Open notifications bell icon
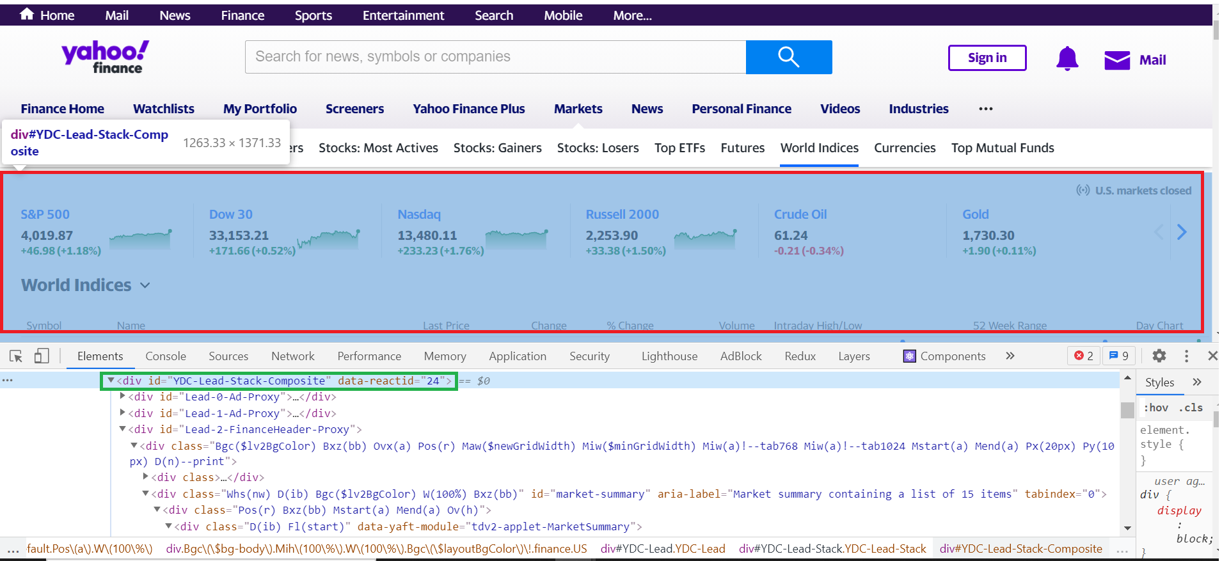Viewport: 1222px width, 561px height. click(x=1067, y=59)
